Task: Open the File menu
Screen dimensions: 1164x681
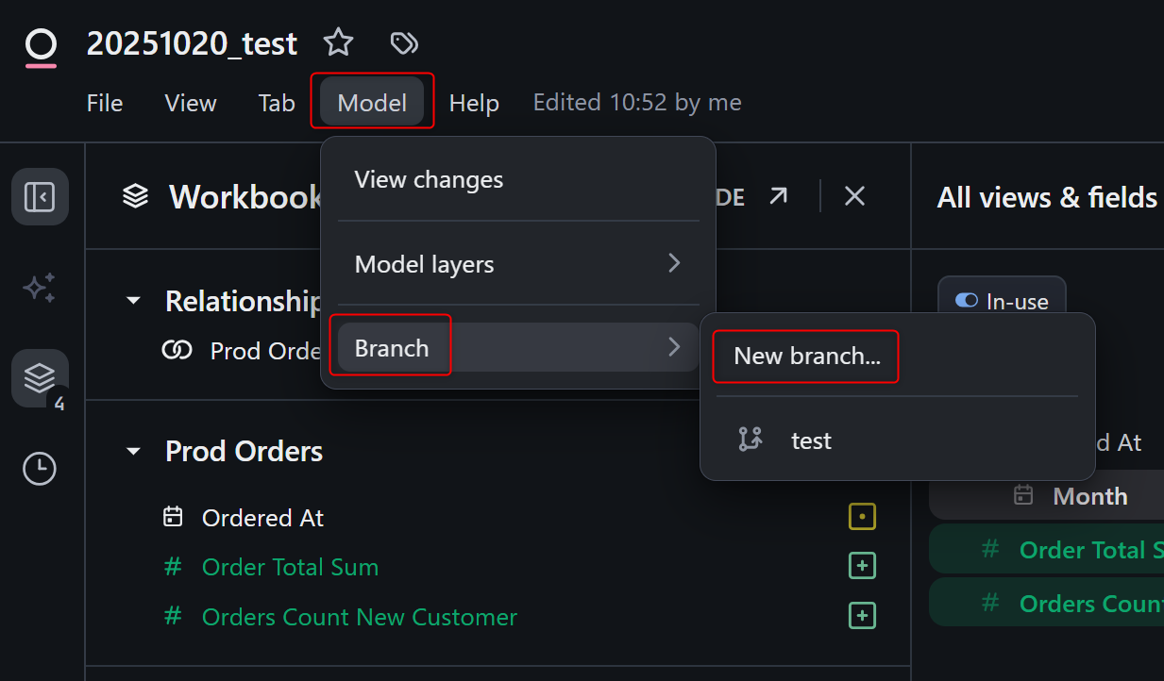Action: tap(105, 103)
